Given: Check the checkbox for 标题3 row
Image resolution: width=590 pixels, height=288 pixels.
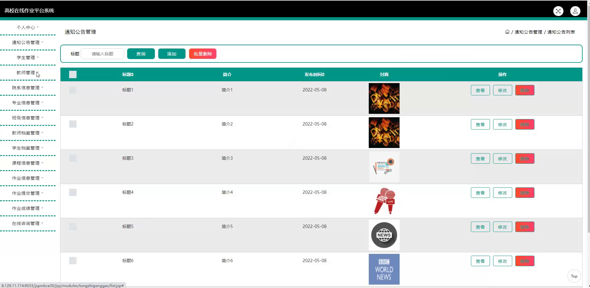Looking at the screenshot, I should click(x=73, y=158).
